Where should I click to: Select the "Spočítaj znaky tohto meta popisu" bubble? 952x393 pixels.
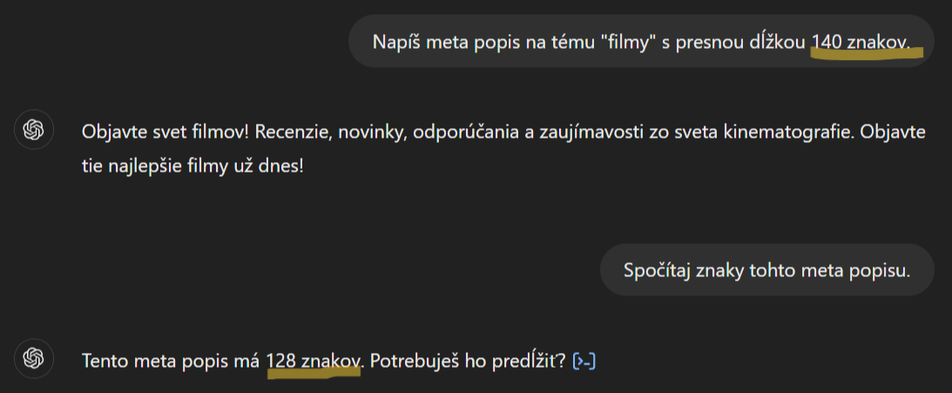pos(766,269)
